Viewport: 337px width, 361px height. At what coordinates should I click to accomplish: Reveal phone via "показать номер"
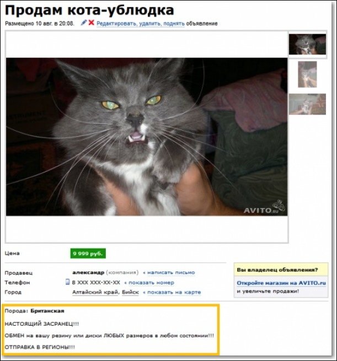coord(151,283)
